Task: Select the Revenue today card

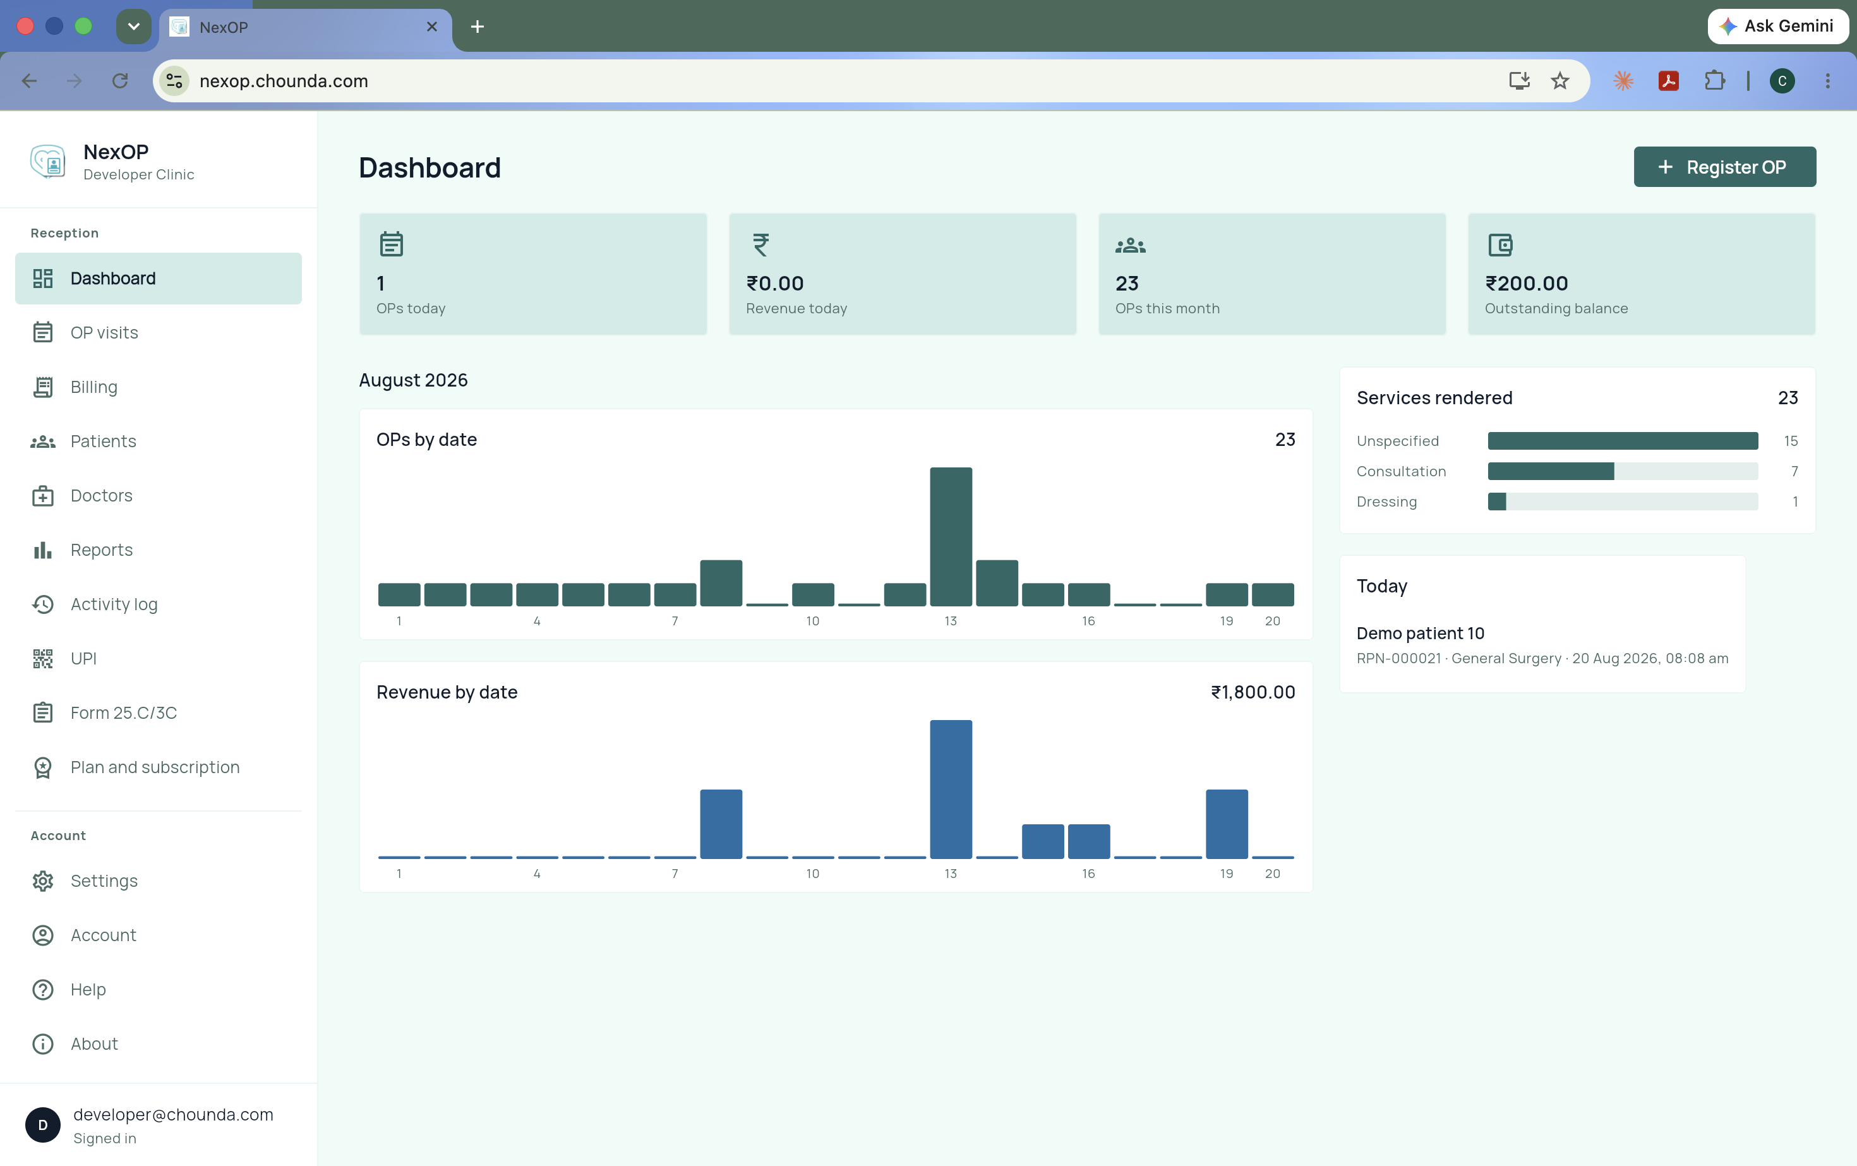Action: pos(902,273)
